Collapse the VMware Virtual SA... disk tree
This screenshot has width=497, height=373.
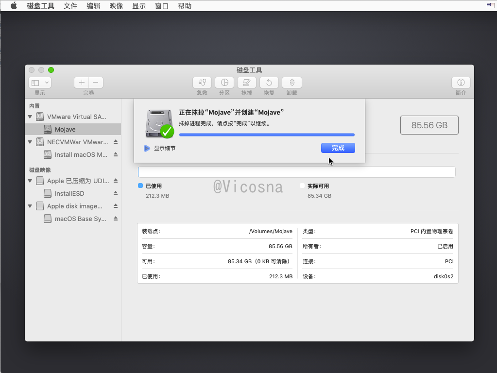coord(30,117)
